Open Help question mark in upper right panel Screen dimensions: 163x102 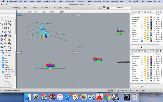coord(160,12)
